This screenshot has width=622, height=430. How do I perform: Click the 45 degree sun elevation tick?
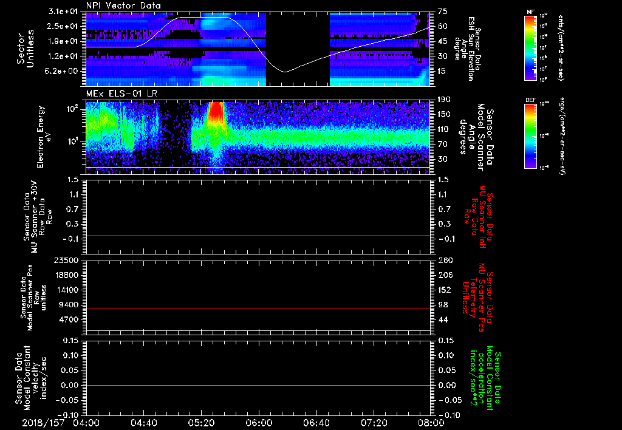[x=443, y=41]
